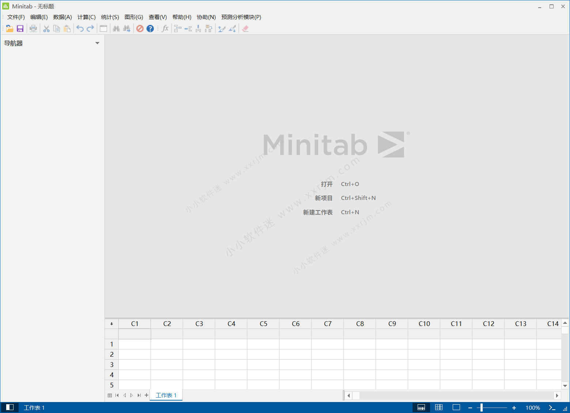Viewport: 570px width, 413px height.
Task: Click the column name cell under C1
Action: [135, 334]
